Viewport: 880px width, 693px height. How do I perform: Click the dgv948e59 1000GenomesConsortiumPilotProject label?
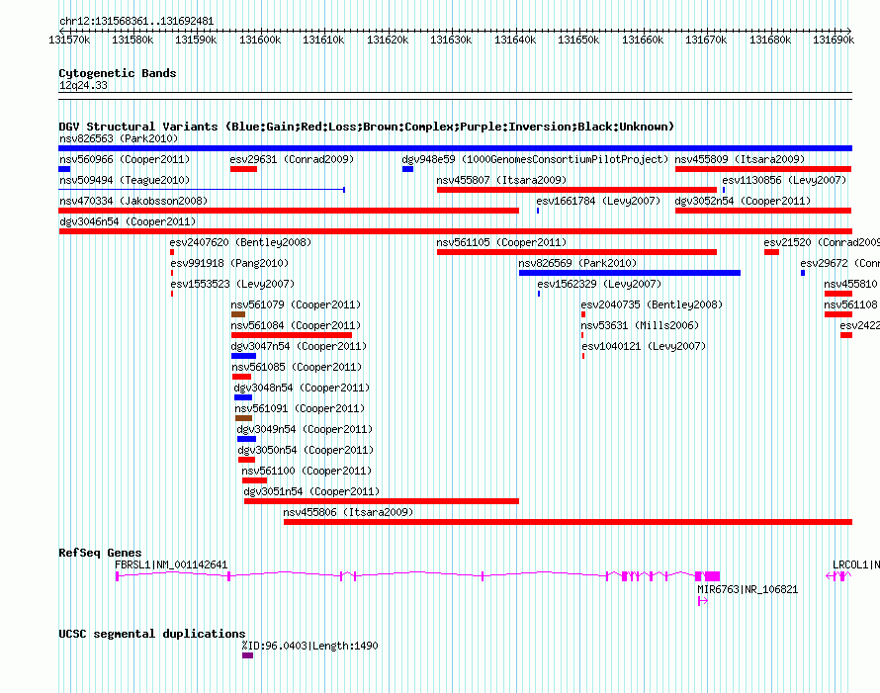[535, 159]
